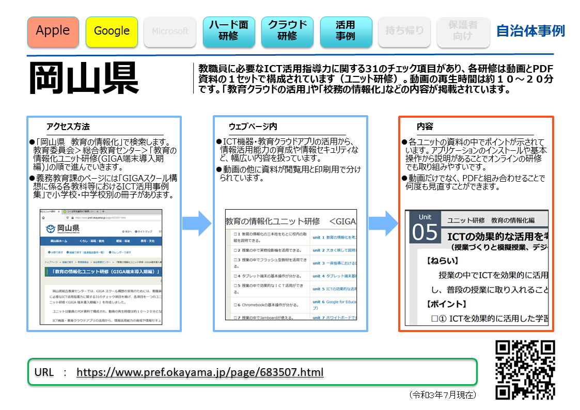Click the ユニット研修 教育の情報化編 header
This screenshot has height=410, width=580.
pos(491,220)
